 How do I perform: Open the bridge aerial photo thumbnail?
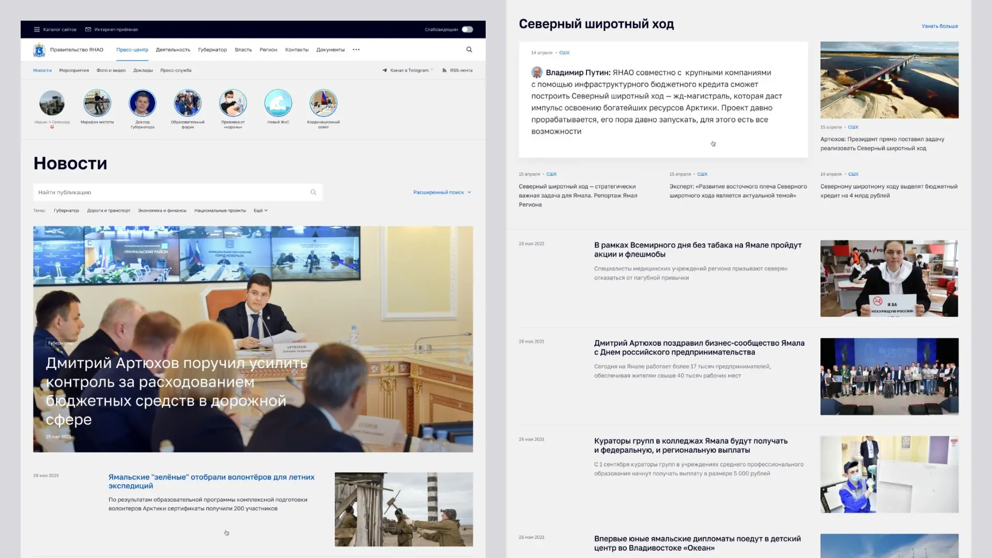pyautogui.click(x=889, y=80)
